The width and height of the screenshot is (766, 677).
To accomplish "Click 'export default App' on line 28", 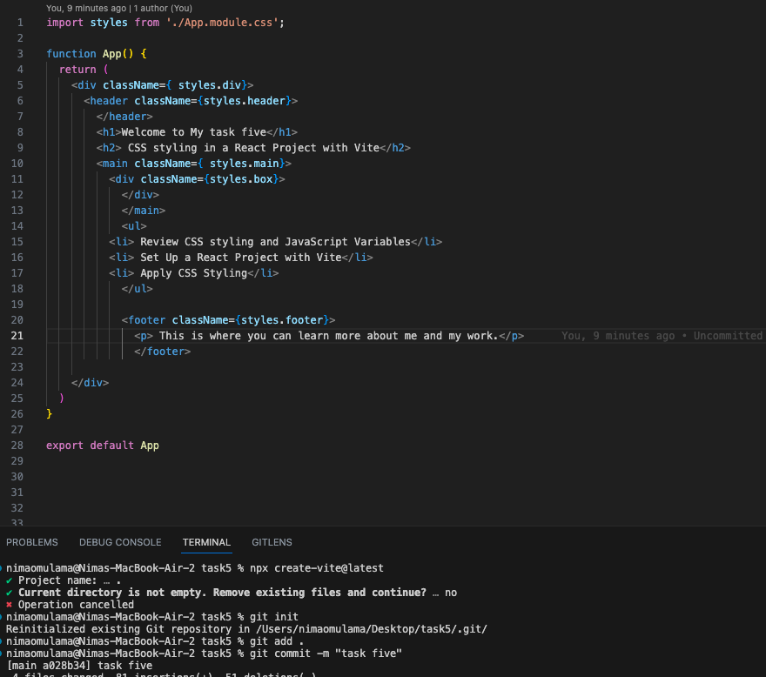I will 100,445.
